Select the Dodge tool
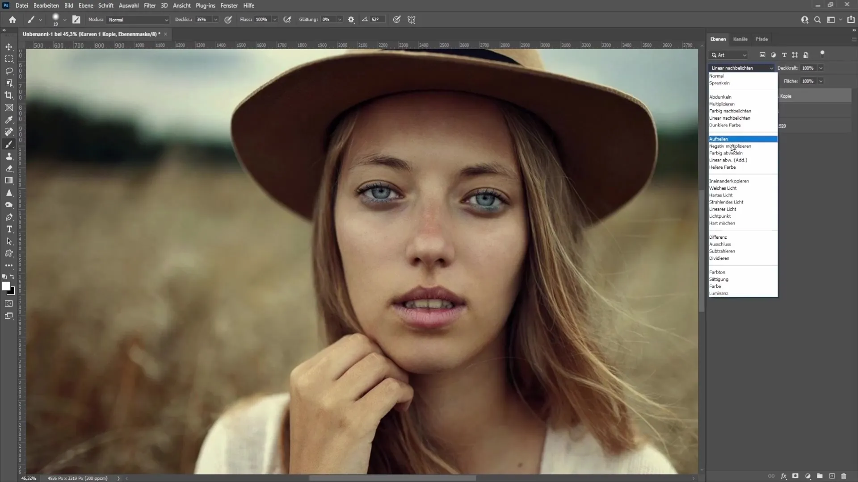This screenshot has width=858, height=482. 9,205
